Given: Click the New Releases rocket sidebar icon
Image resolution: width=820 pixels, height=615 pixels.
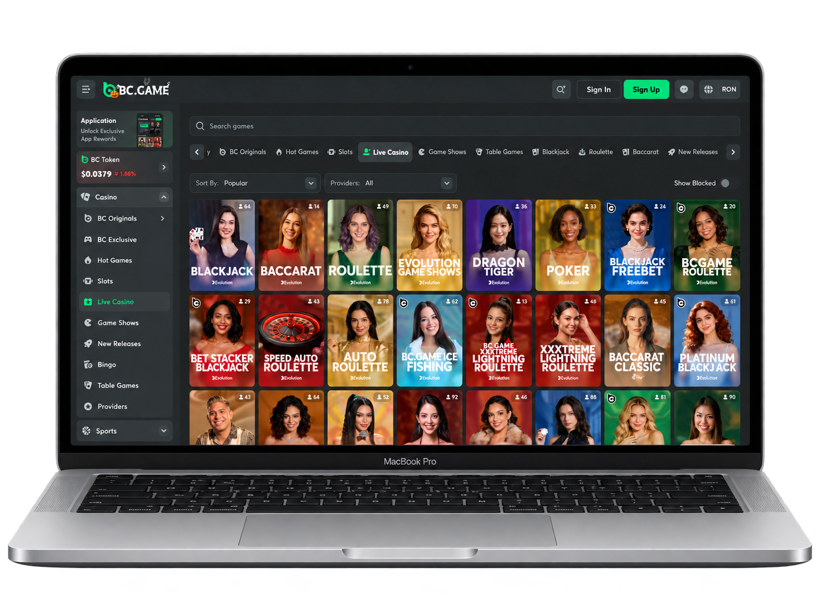Looking at the screenshot, I should (88, 344).
